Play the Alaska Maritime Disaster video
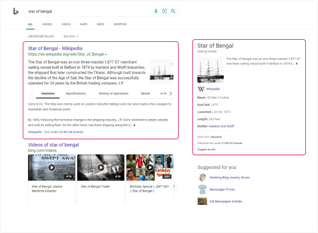The image size is (318, 233). (x=51, y=167)
